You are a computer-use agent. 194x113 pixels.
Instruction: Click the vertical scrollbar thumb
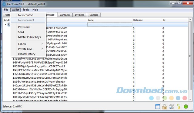190,56
